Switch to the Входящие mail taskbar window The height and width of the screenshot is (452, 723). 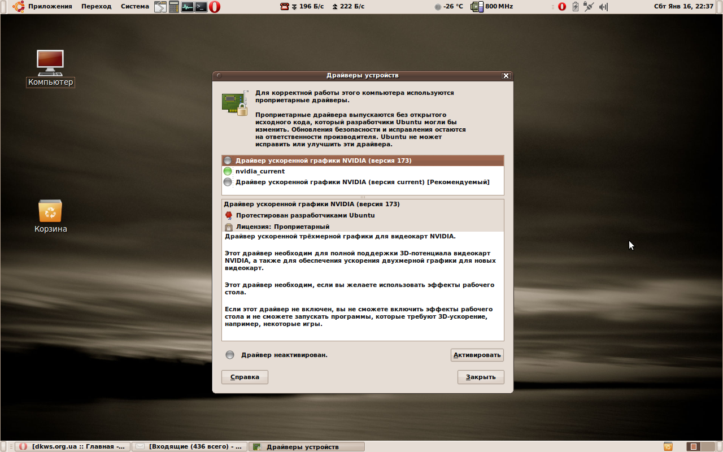pyautogui.click(x=189, y=446)
